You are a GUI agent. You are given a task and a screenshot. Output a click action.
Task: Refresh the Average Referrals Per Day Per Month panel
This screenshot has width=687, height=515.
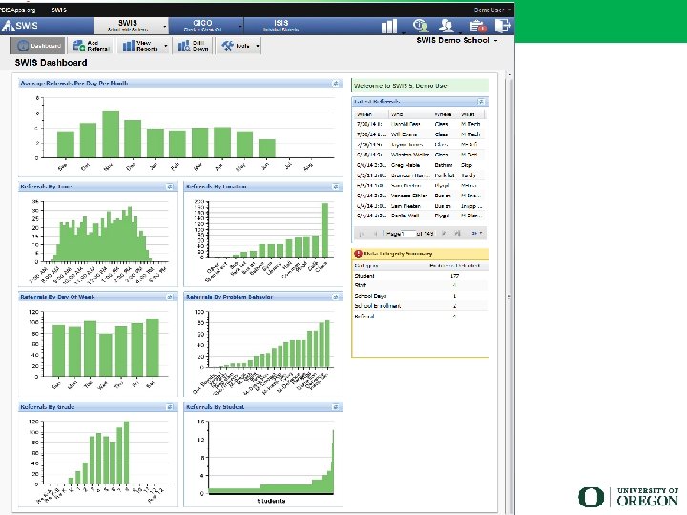[336, 83]
